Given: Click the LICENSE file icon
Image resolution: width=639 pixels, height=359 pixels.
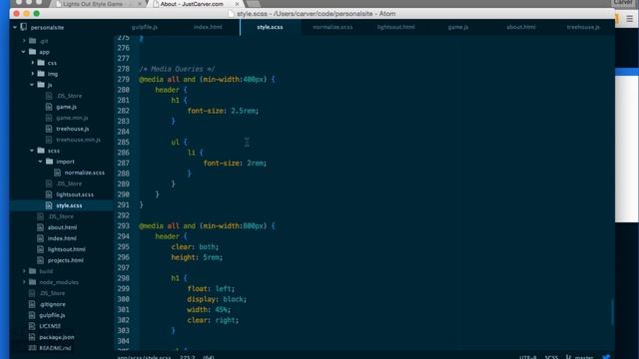Looking at the screenshot, I should [32, 326].
